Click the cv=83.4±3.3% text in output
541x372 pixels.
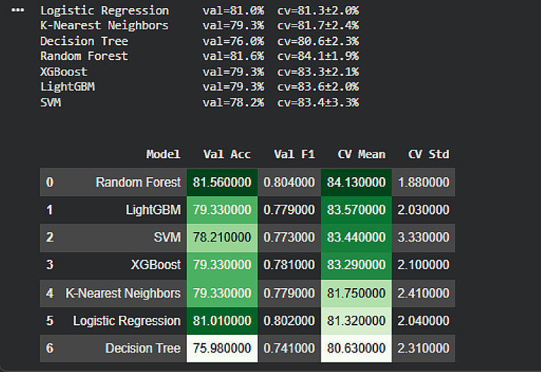[x=318, y=103]
